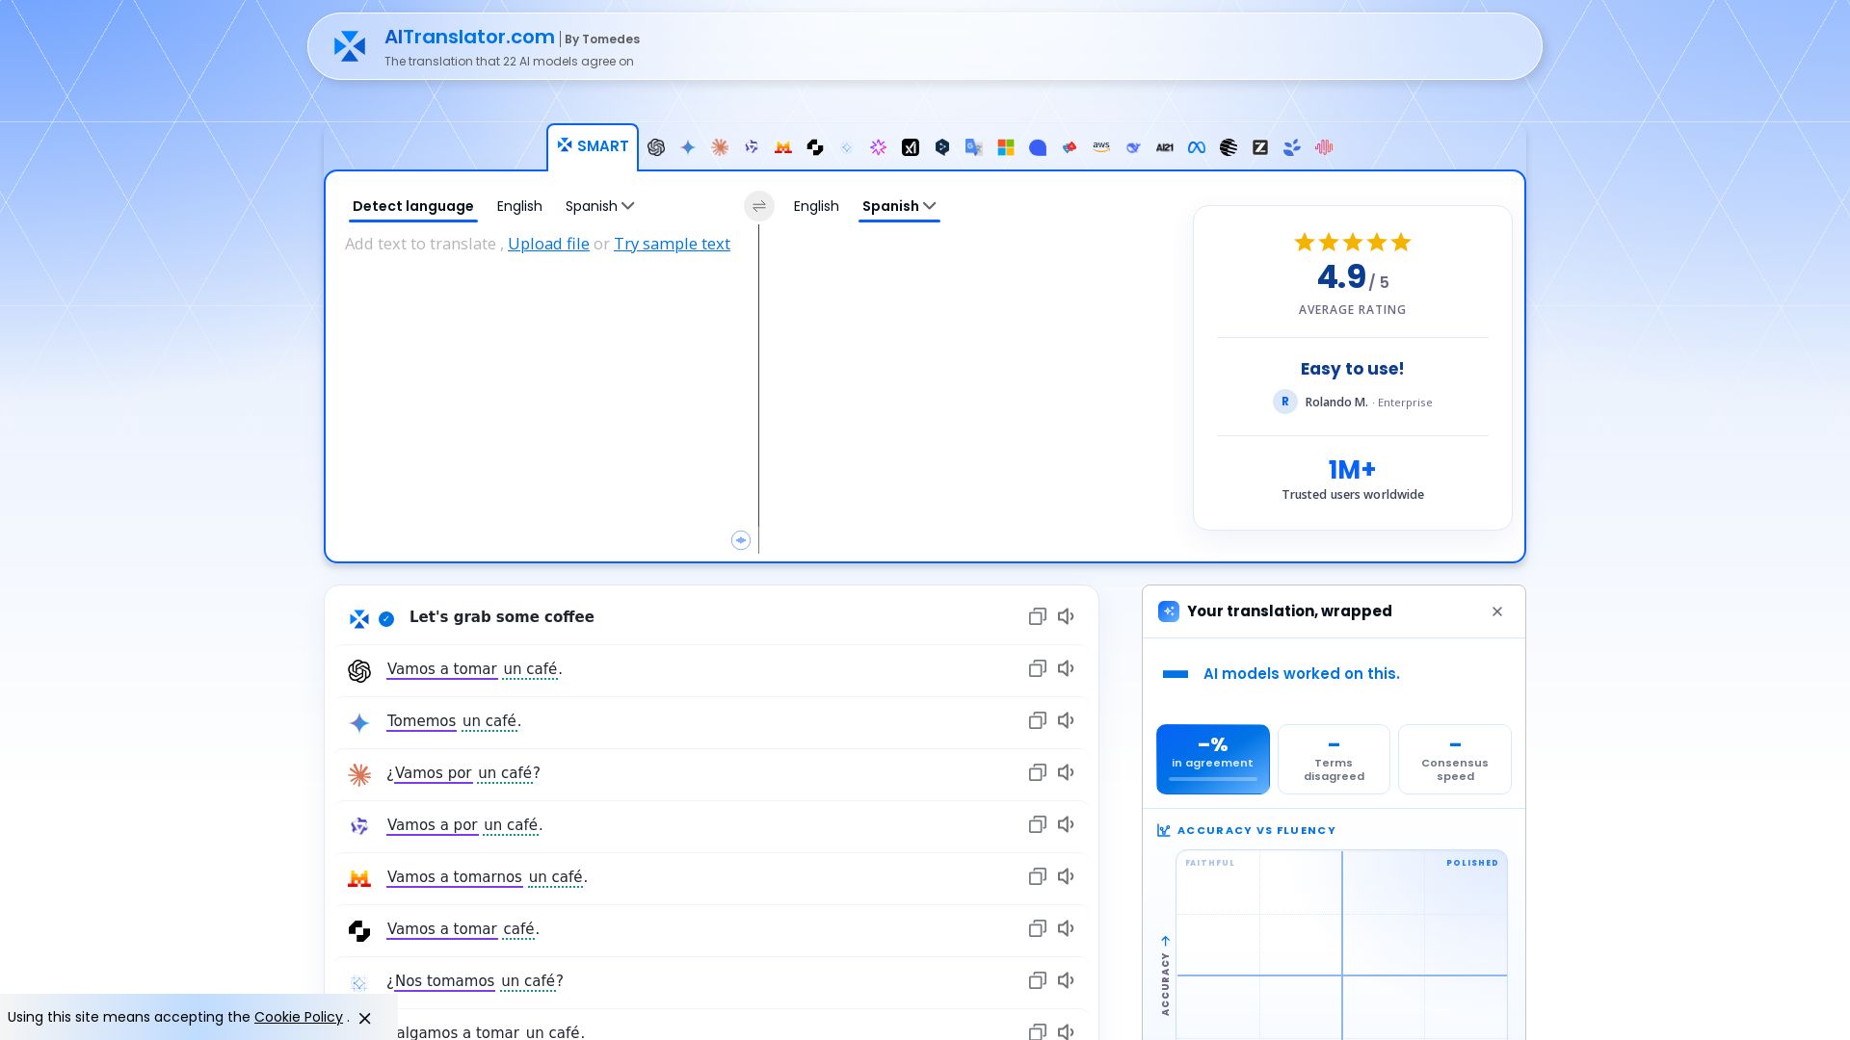Click the round icon at input bottom
This screenshot has height=1040, width=1850.
pos(741,541)
